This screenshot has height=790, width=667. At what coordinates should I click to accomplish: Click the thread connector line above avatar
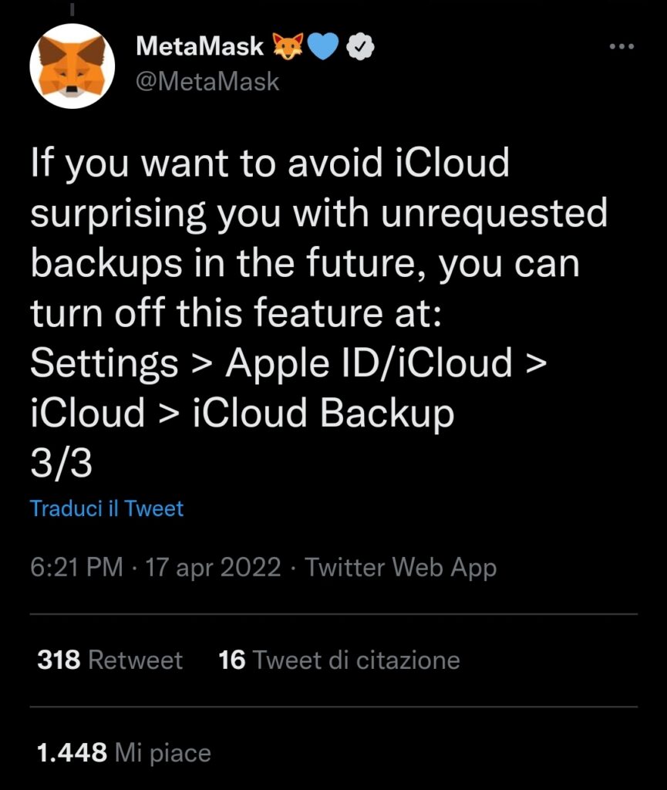click(x=72, y=9)
